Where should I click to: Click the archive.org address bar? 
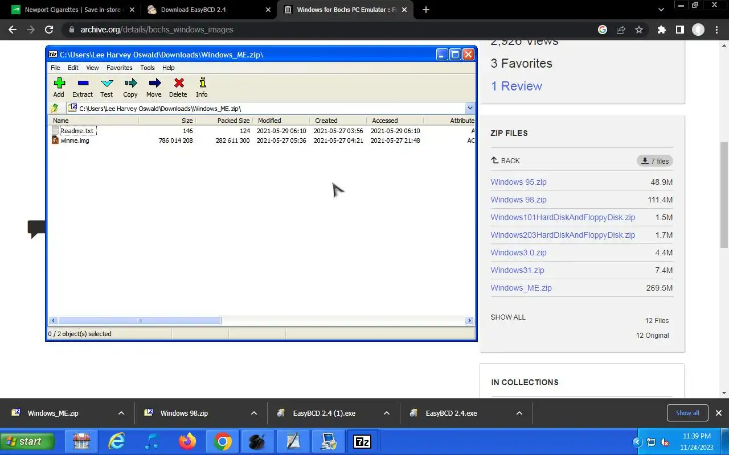point(330,30)
